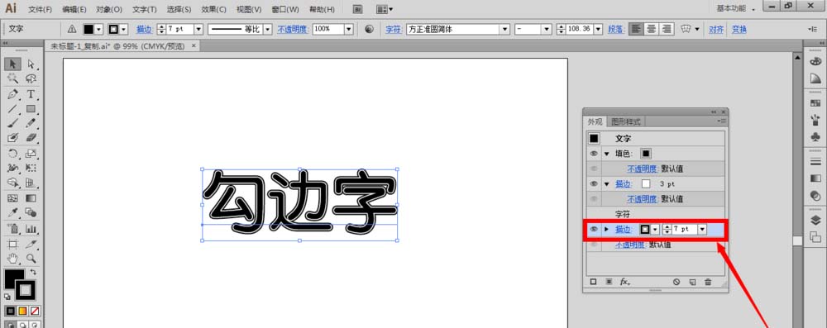Select the Rectangle tool
The height and width of the screenshot is (328, 827).
[x=31, y=108]
